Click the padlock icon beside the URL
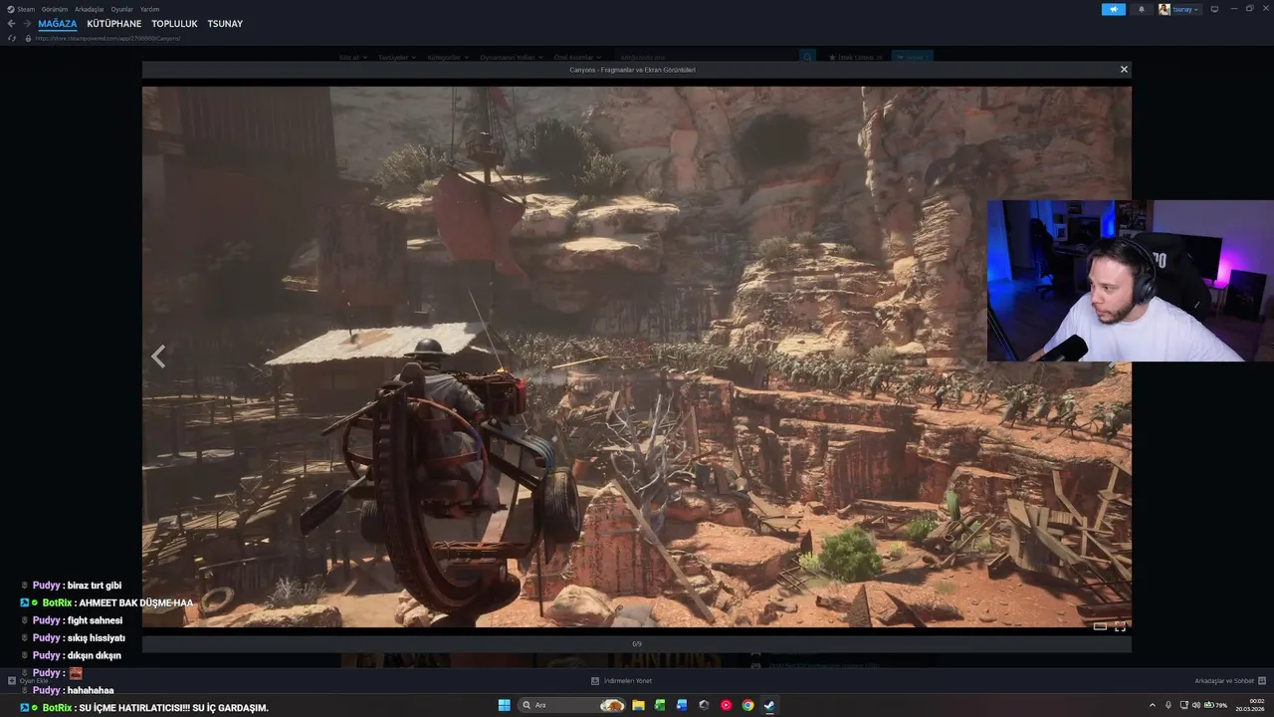The height and width of the screenshot is (717, 1274). click(29, 38)
